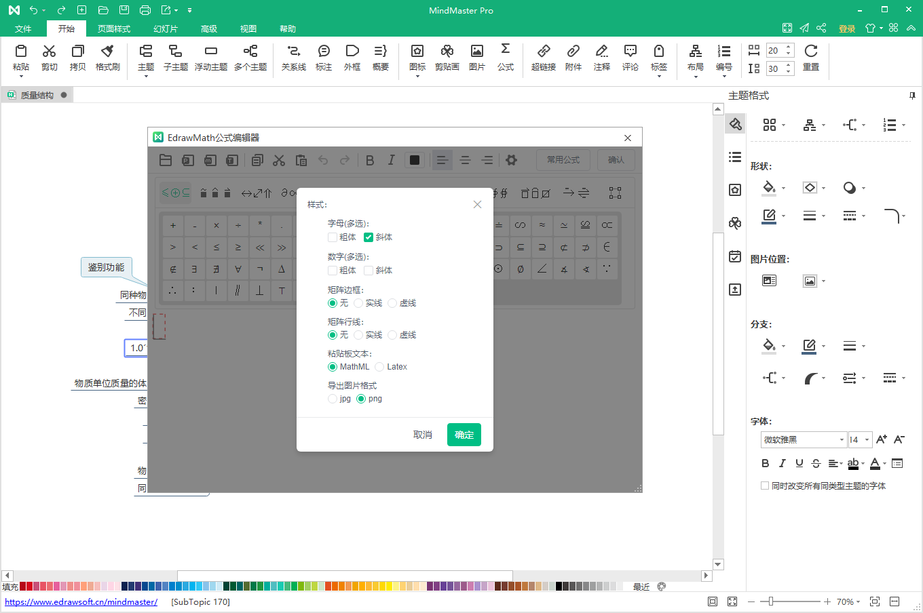Close the style (样式) dialog
Screen dimensions: 923x613
click(478, 204)
